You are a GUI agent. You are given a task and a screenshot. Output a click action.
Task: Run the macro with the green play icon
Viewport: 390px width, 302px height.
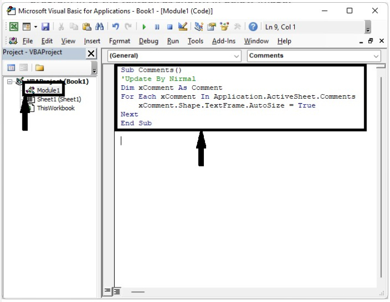(144, 27)
